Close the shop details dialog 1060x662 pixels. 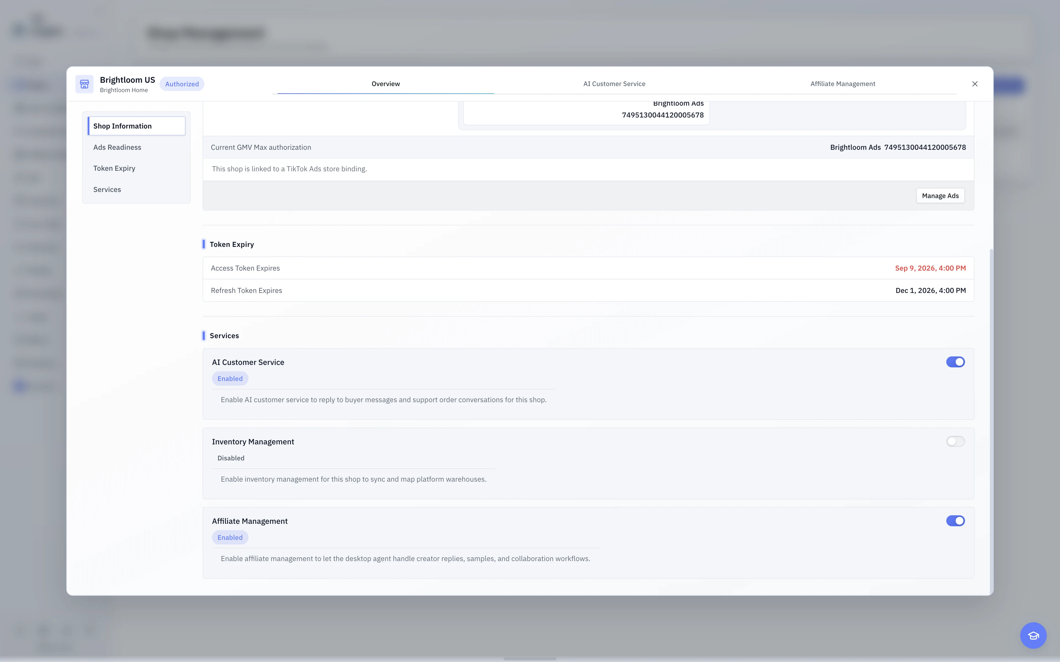tap(975, 84)
